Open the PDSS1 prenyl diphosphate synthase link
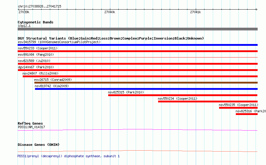Screen dimensions: 266x165 click(x=68, y=156)
